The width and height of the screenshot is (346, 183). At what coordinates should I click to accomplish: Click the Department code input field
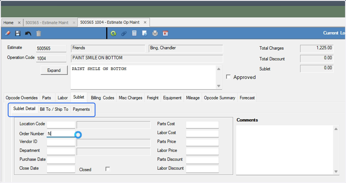coord(61,152)
